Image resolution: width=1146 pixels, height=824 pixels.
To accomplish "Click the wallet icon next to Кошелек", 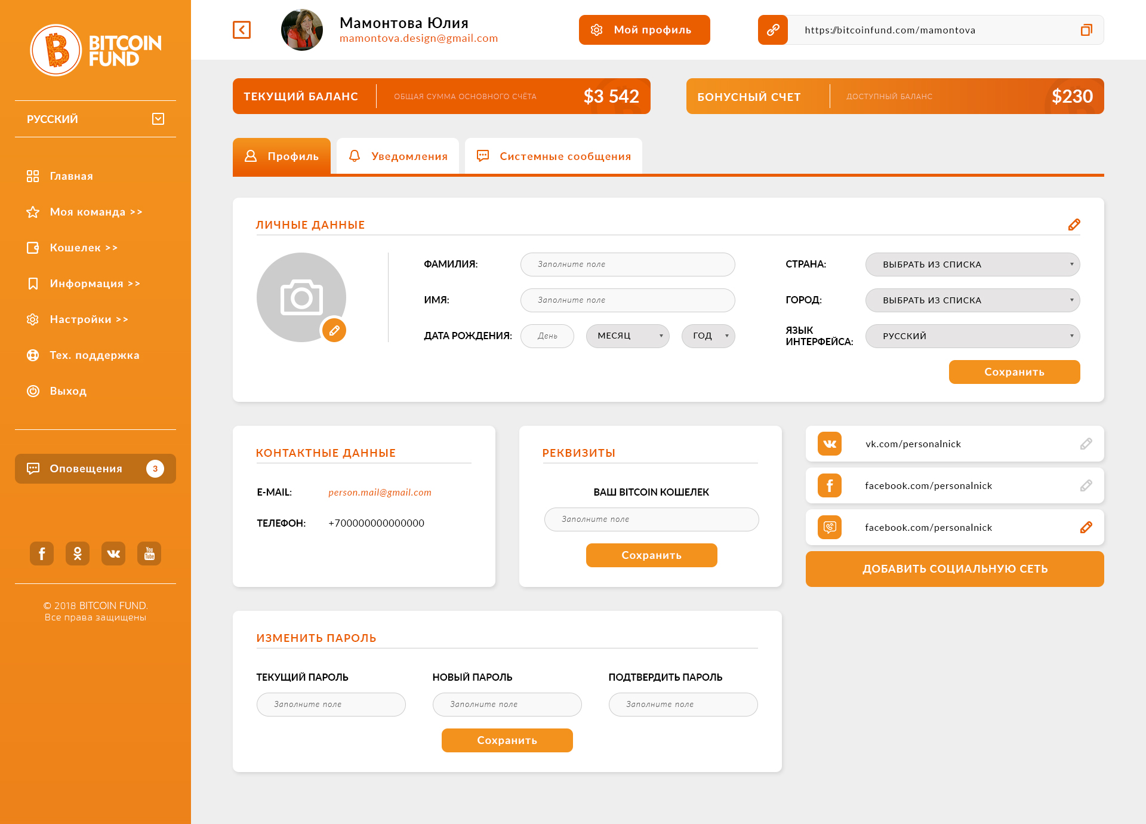I will 33,248.
